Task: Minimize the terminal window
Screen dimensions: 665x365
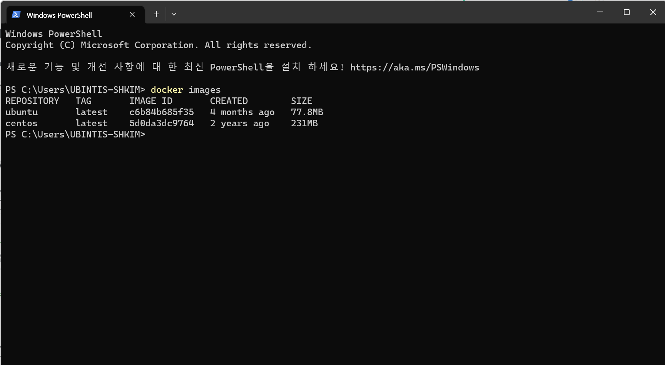Action: pos(600,12)
